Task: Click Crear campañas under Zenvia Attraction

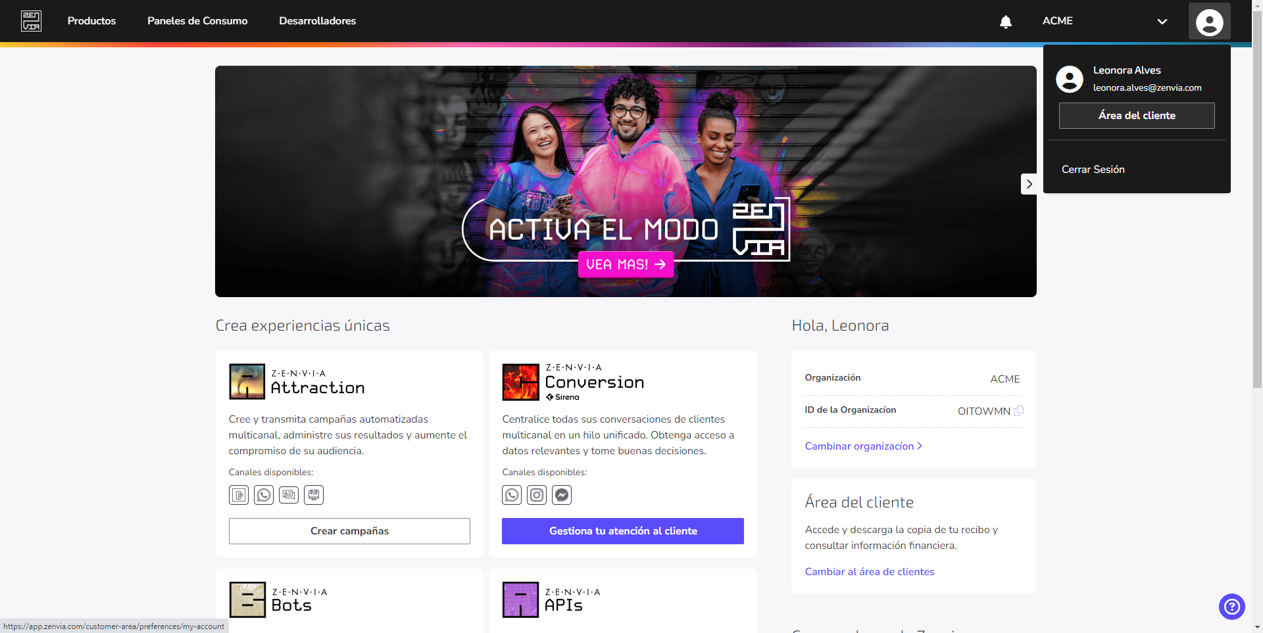Action: tap(349, 530)
